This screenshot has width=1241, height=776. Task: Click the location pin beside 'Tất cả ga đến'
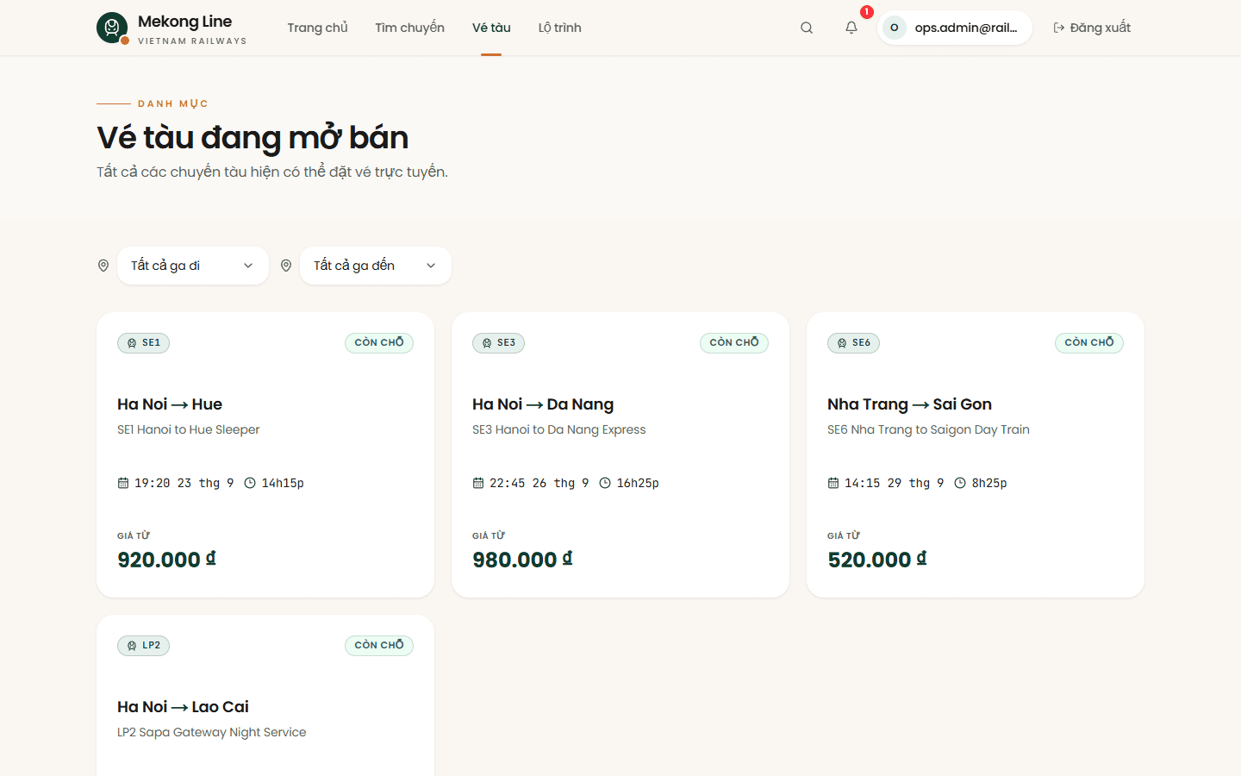[286, 266]
